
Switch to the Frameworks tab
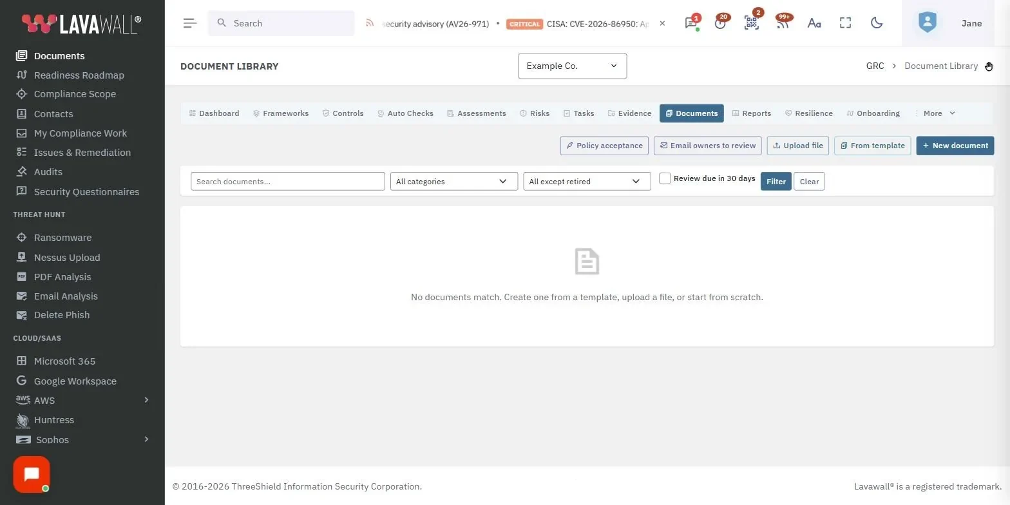pos(281,113)
